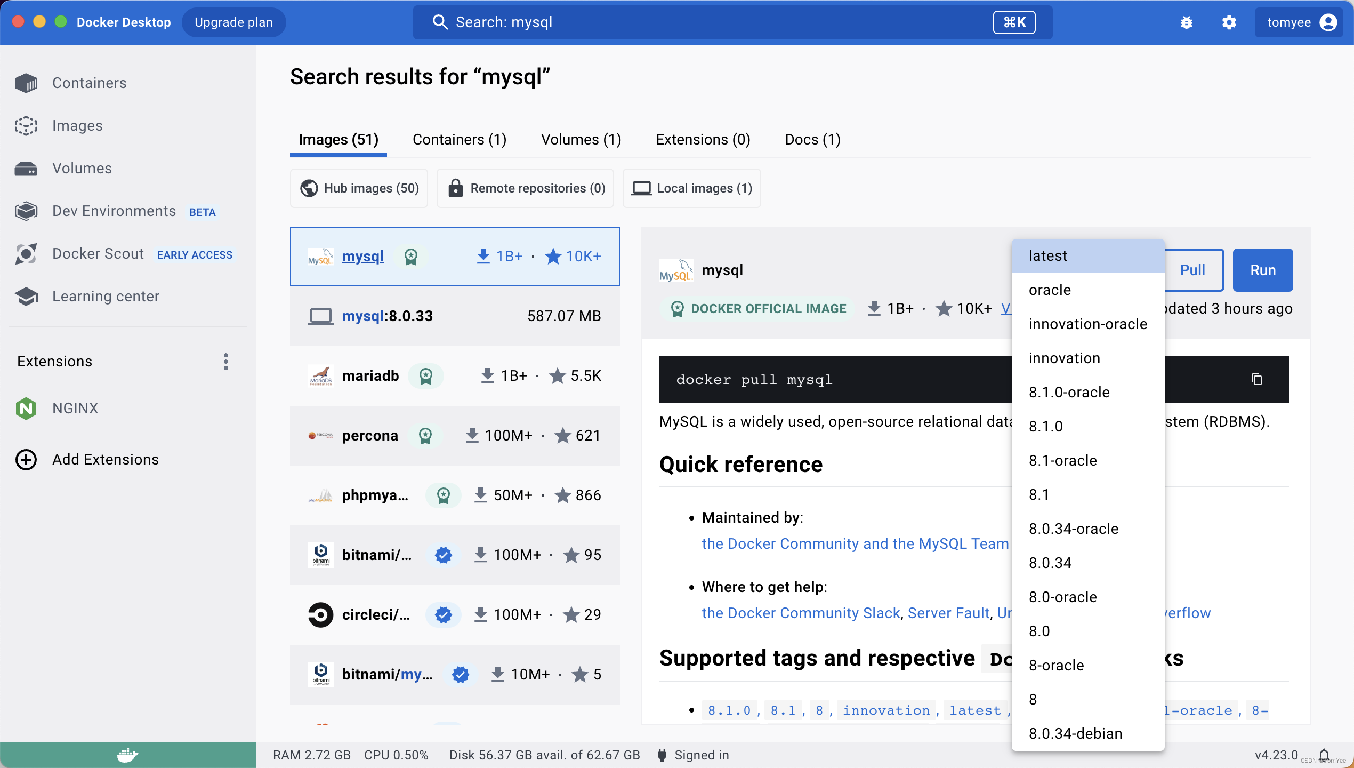The width and height of the screenshot is (1354, 768).
Task: Click the Upgrade plan button
Action: 233,22
